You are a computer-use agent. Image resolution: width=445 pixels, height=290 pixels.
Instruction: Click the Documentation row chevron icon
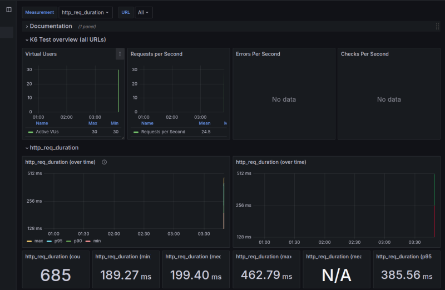click(26, 27)
